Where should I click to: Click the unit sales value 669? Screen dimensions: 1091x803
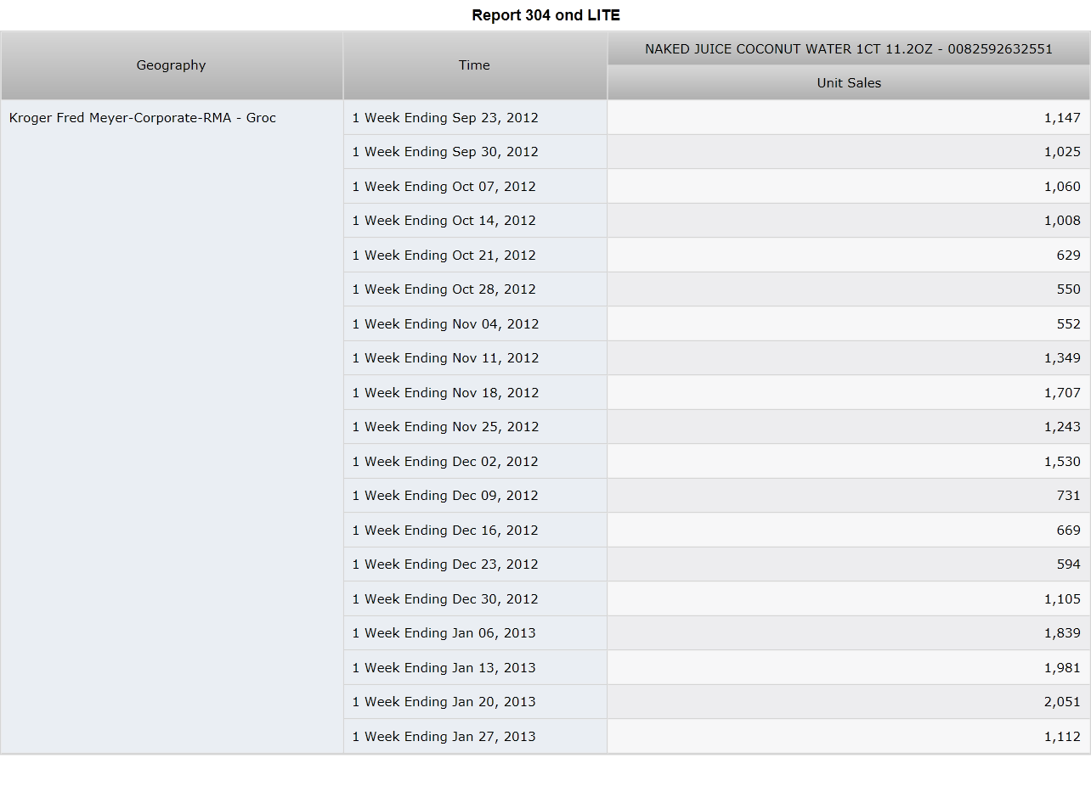1069,530
